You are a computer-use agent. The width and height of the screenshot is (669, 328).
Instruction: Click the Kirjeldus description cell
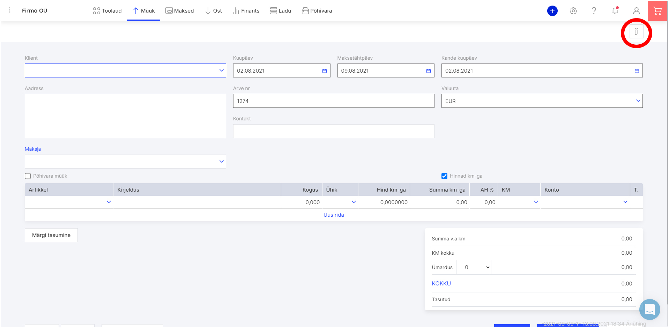(x=197, y=202)
